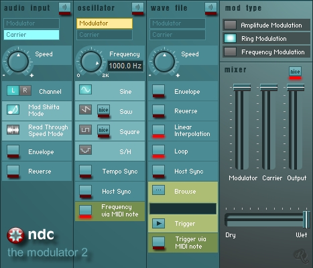Select the S/H waveform icon

pyautogui.click(x=85, y=150)
